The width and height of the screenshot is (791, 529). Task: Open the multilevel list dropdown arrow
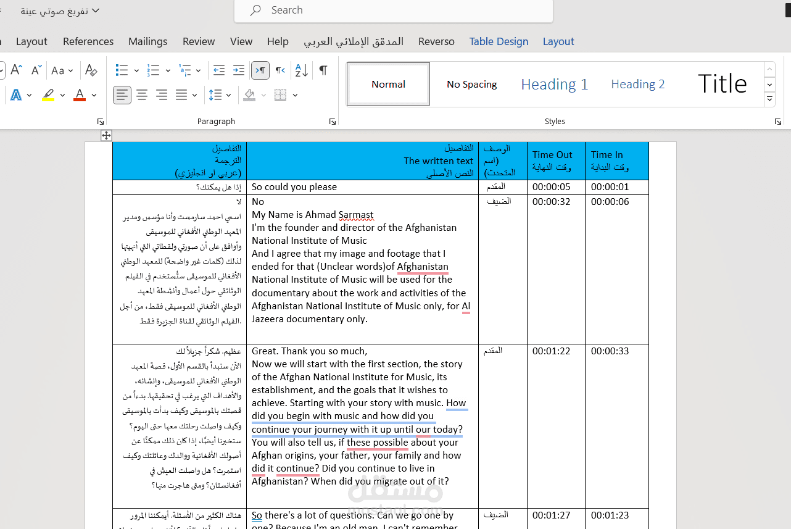pos(198,71)
